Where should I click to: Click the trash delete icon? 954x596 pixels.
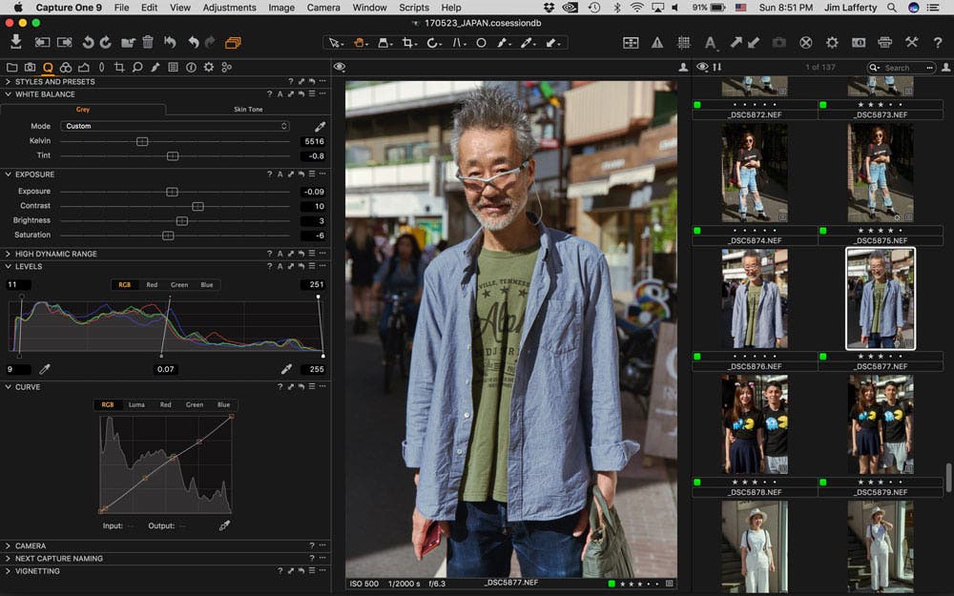click(147, 43)
